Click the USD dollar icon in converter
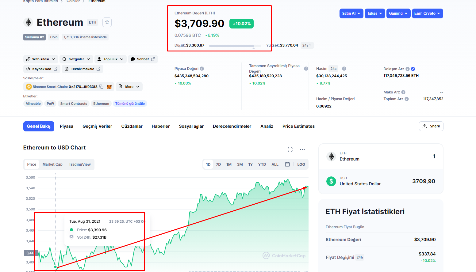The width and height of the screenshot is (476, 272). [331, 181]
